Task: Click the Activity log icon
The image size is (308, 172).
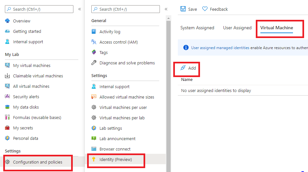Action: (94, 31)
